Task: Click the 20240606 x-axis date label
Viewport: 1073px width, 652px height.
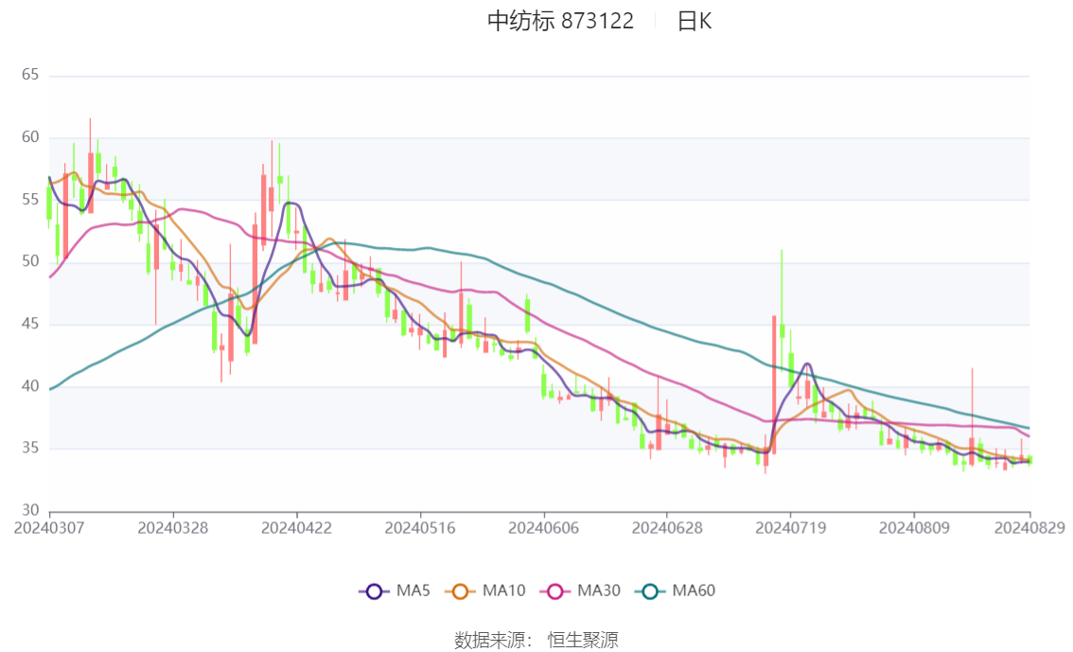Action: 543,528
